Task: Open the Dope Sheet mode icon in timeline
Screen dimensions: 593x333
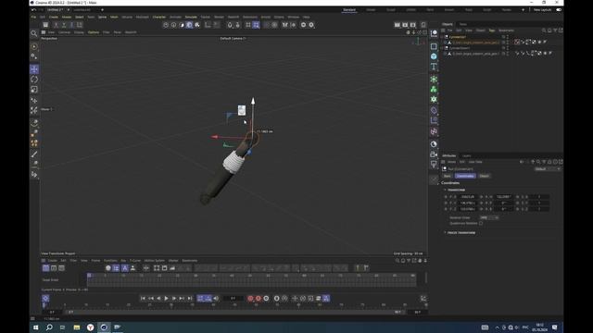Action: point(45,268)
